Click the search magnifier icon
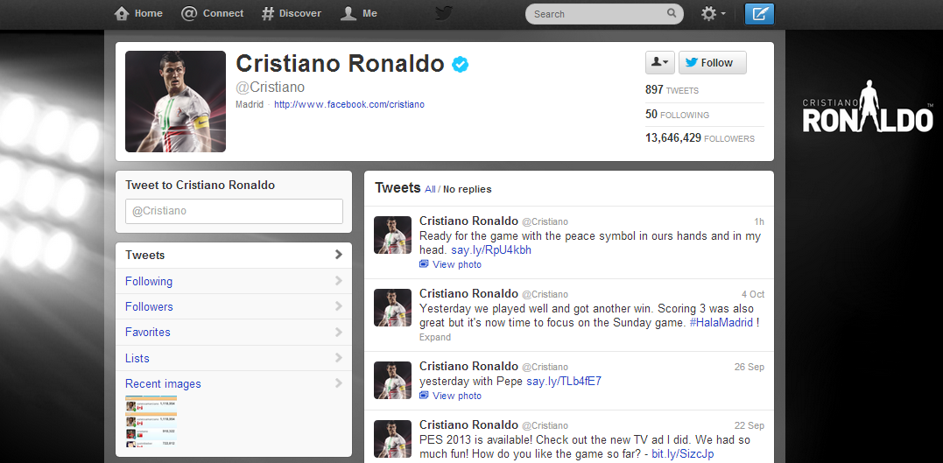 [672, 14]
